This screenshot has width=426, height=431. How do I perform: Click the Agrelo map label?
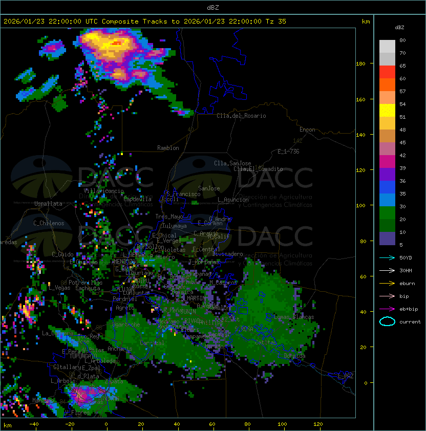125,308
